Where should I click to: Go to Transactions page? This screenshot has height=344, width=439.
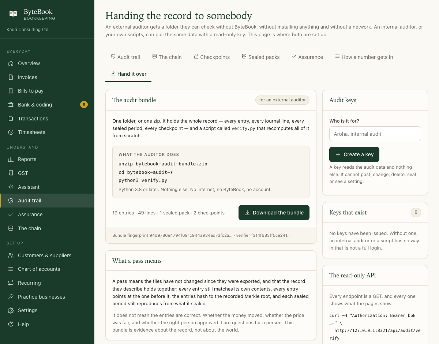click(x=47, y=119)
